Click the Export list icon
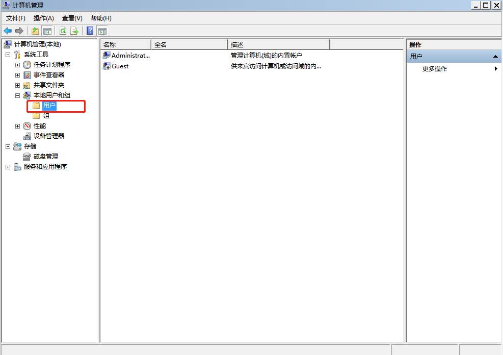Screen dimensions: 503x355 pyautogui.click(x=74, y=31)
